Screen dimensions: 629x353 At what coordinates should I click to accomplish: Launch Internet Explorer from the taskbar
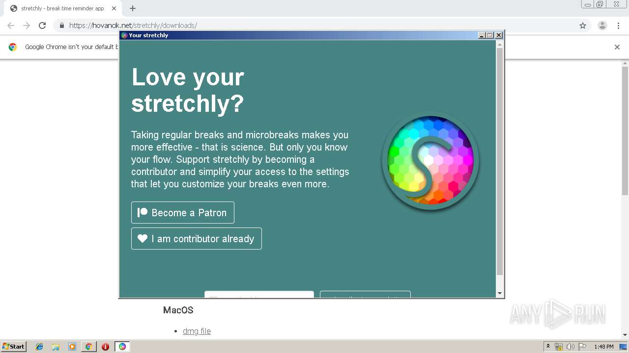coord(39,347)
